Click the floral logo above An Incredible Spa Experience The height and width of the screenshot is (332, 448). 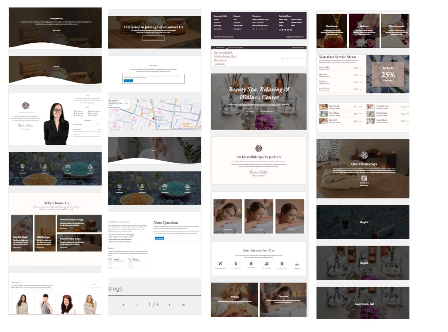258,148
